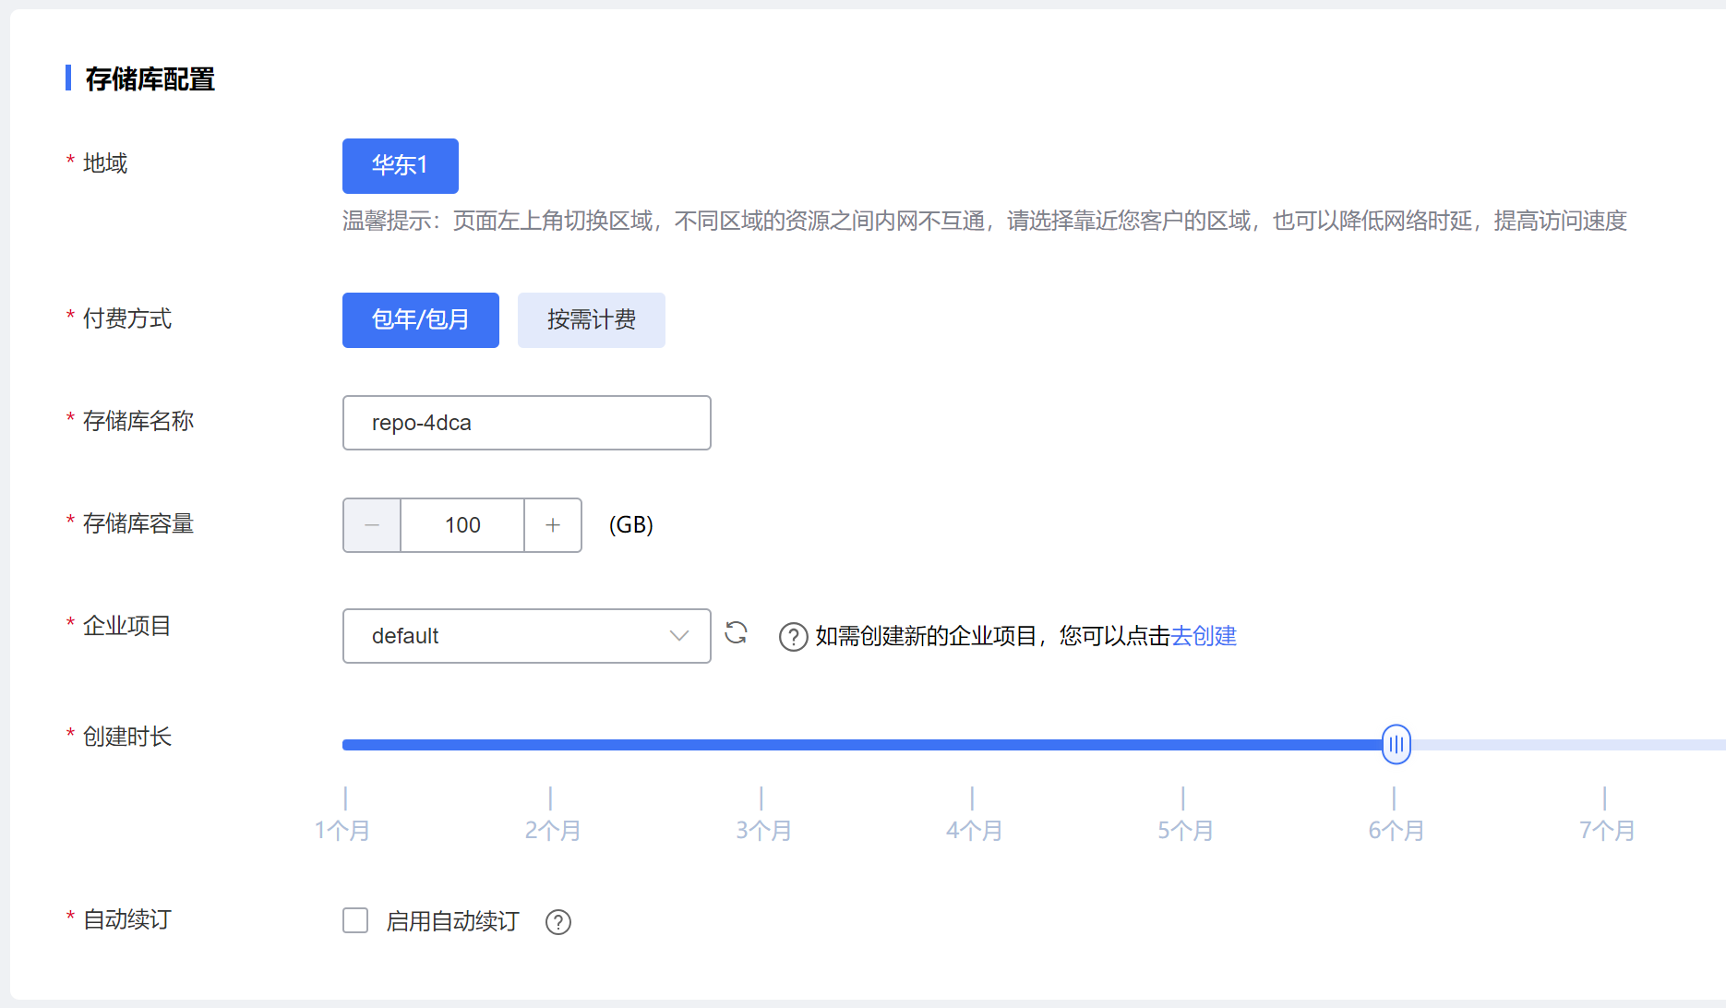Set duration to 2个月 on slider
Image resolution: width=1726 pixels, height=1008 pixels.
tap(553, 830)
